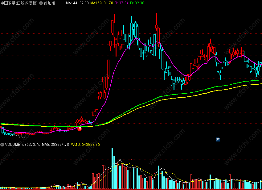262x190 pixels.
Task: Click the MA10: 543998.75 volume label
Action: [85, 144]
